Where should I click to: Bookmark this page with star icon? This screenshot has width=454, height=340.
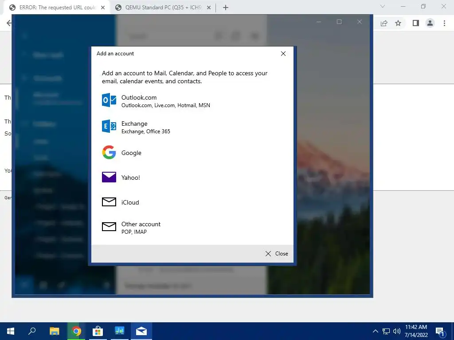pos(398,23)
